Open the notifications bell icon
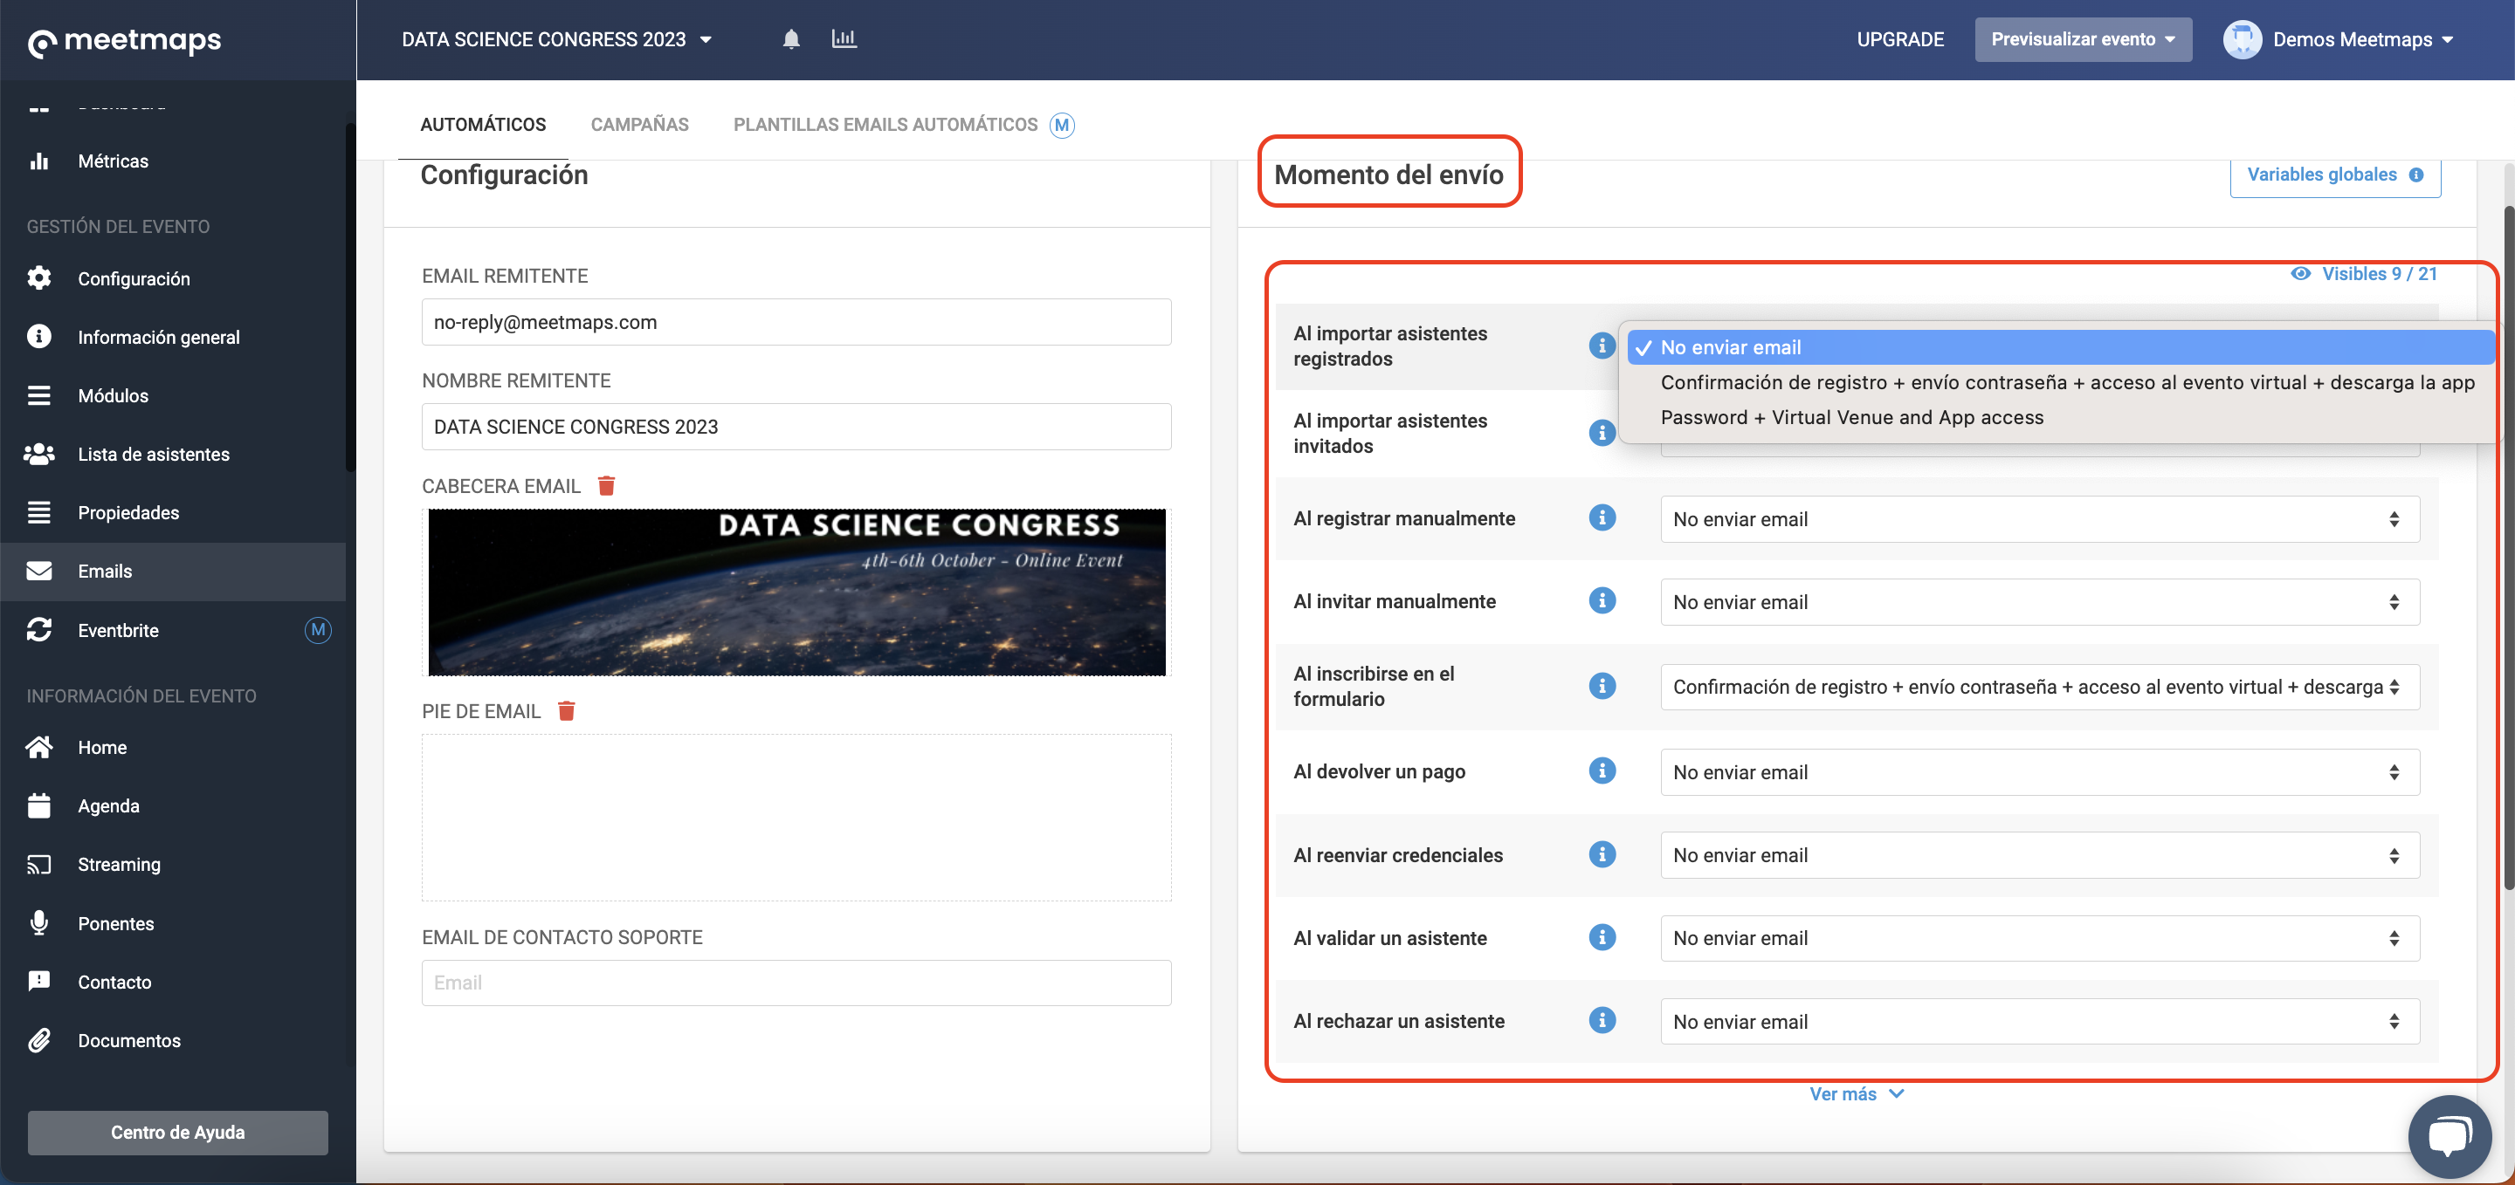2515x1185 pixels. pos(791,39)
